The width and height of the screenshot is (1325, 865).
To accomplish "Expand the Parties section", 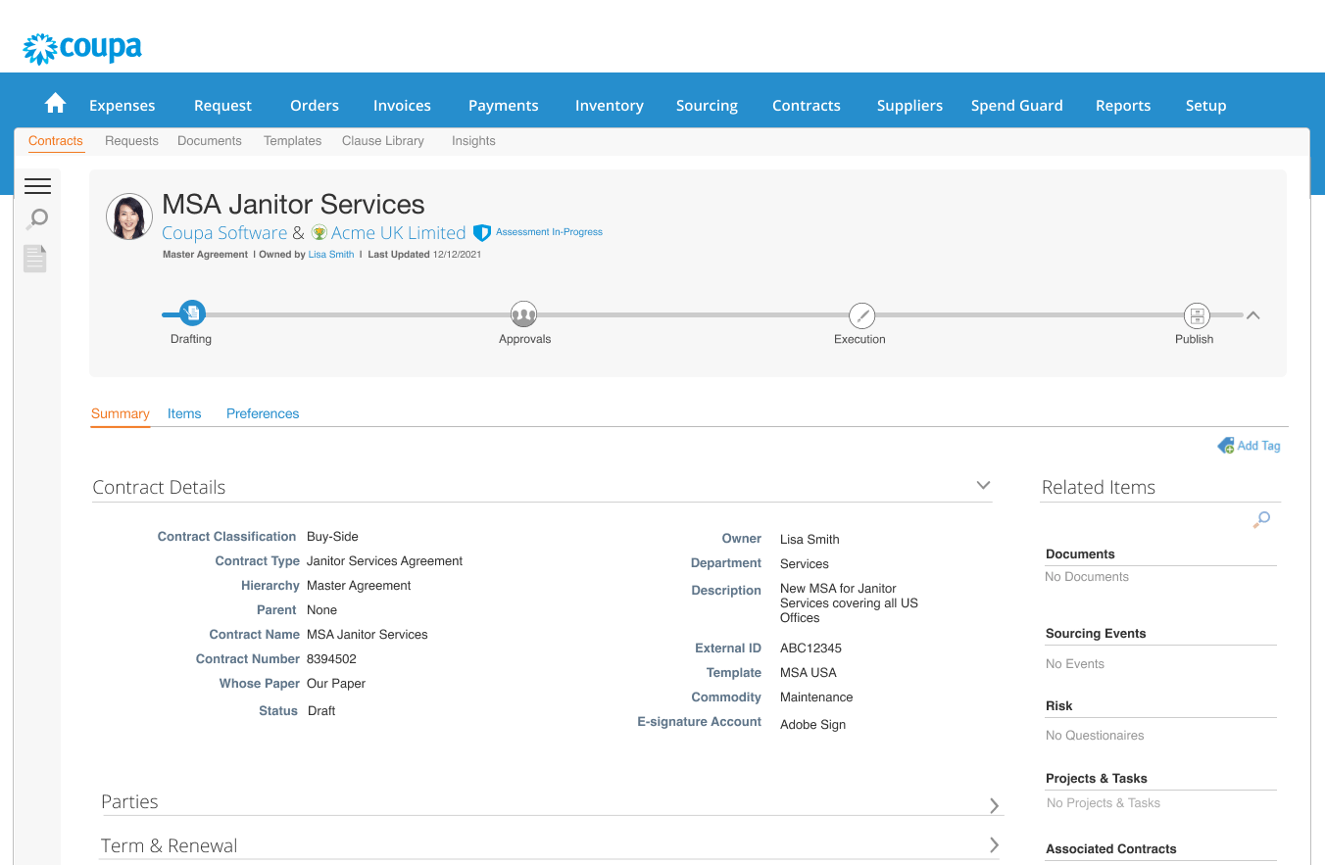I will pyautogui.click(x=995, y=805).
